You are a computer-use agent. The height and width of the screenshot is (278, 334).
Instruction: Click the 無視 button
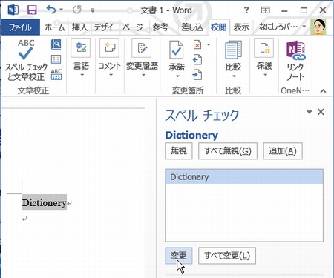tap(179, 150)
